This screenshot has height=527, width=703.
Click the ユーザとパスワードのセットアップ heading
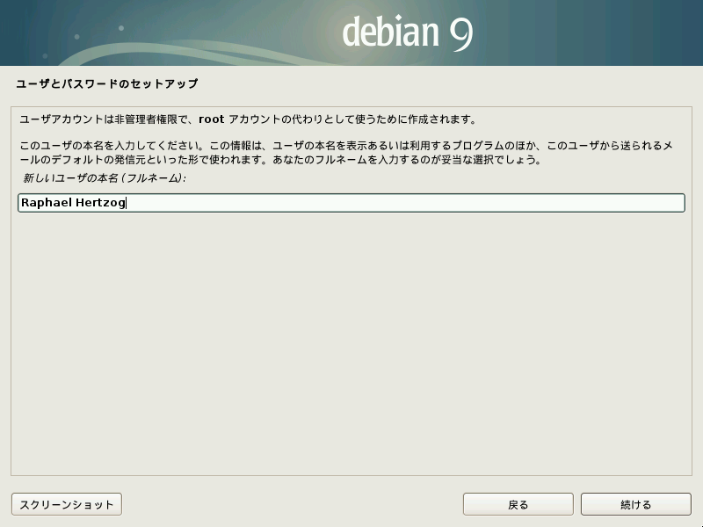coord(105,83)
